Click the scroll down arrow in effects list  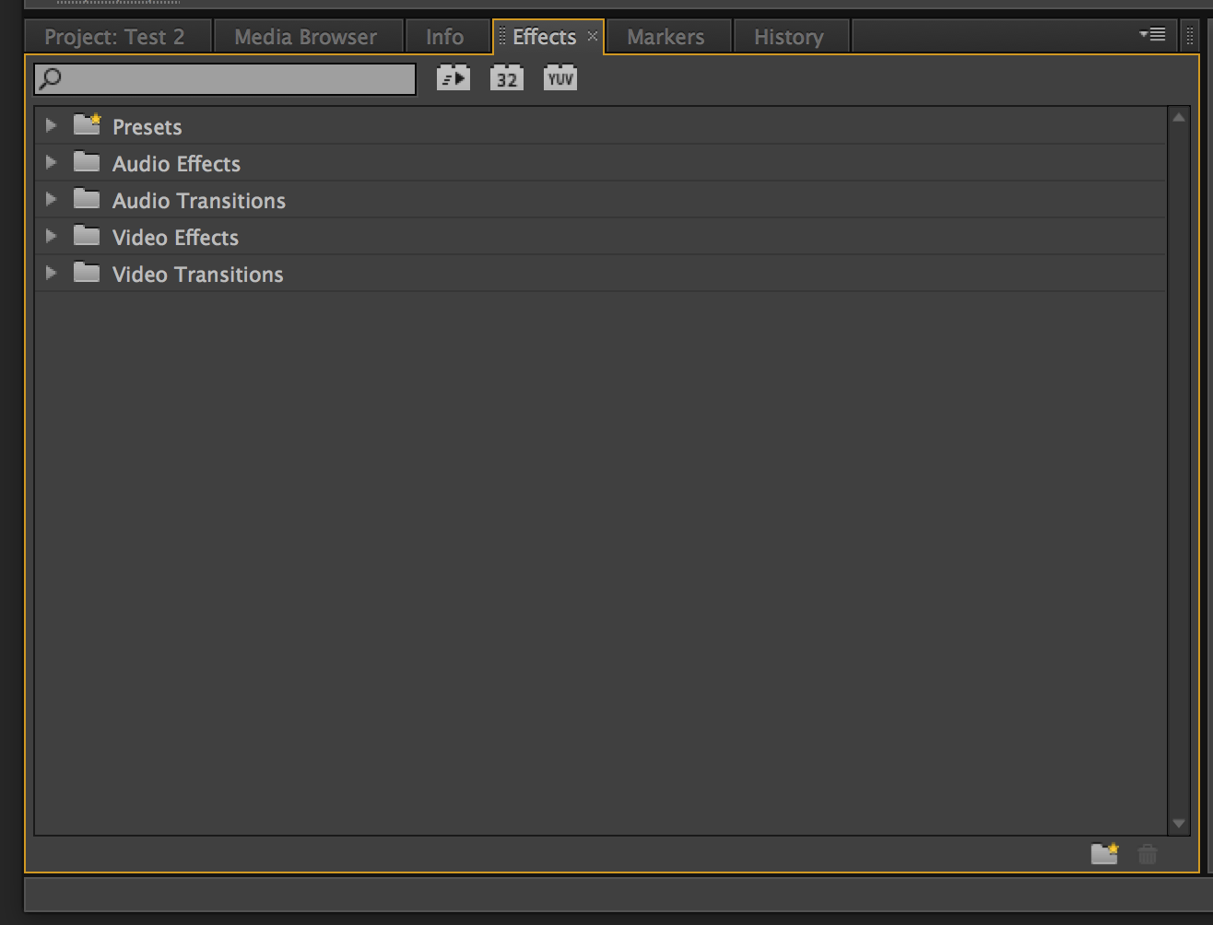[x=1178, y=823]
